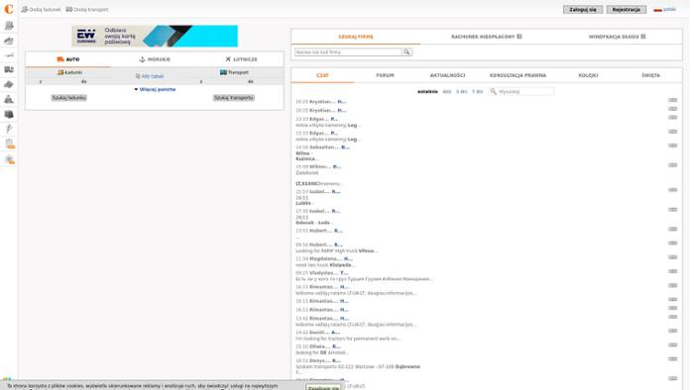Open the document icon with orange badge
This screenshot has width=694, height=390.
[9, 144]
